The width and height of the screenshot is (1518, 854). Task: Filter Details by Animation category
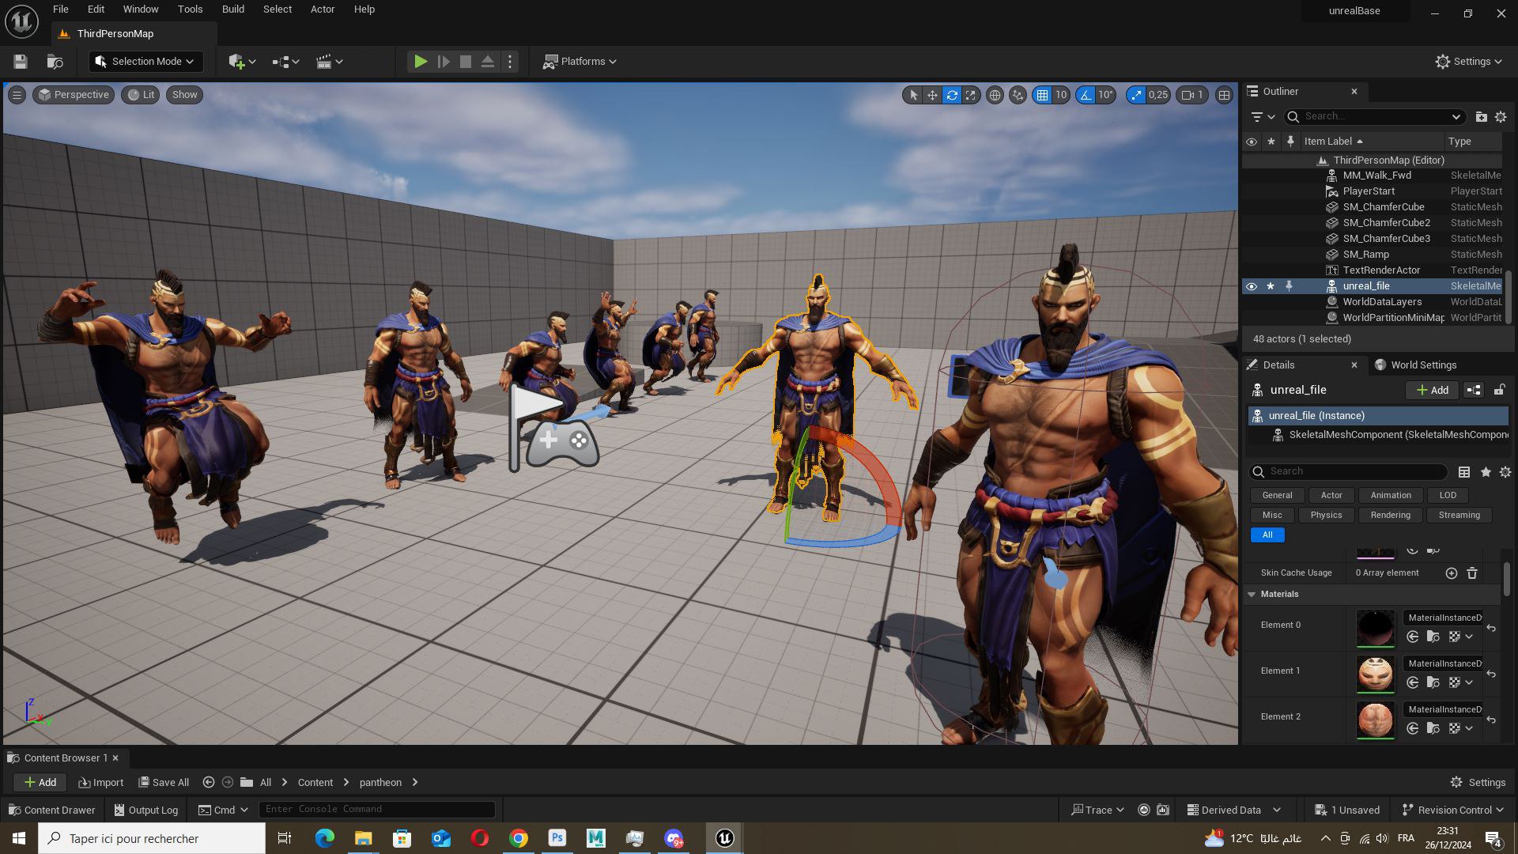tap(1390, 496)
